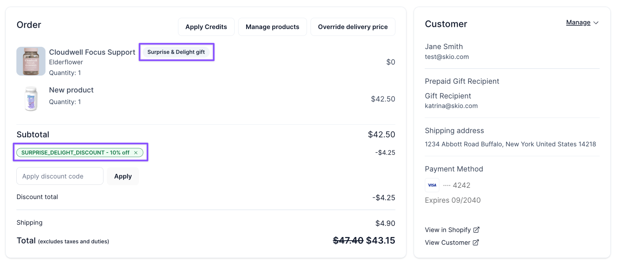Open the View in Shopify link
This screenshot has height=264, width=620.
[x=448, y=230]
